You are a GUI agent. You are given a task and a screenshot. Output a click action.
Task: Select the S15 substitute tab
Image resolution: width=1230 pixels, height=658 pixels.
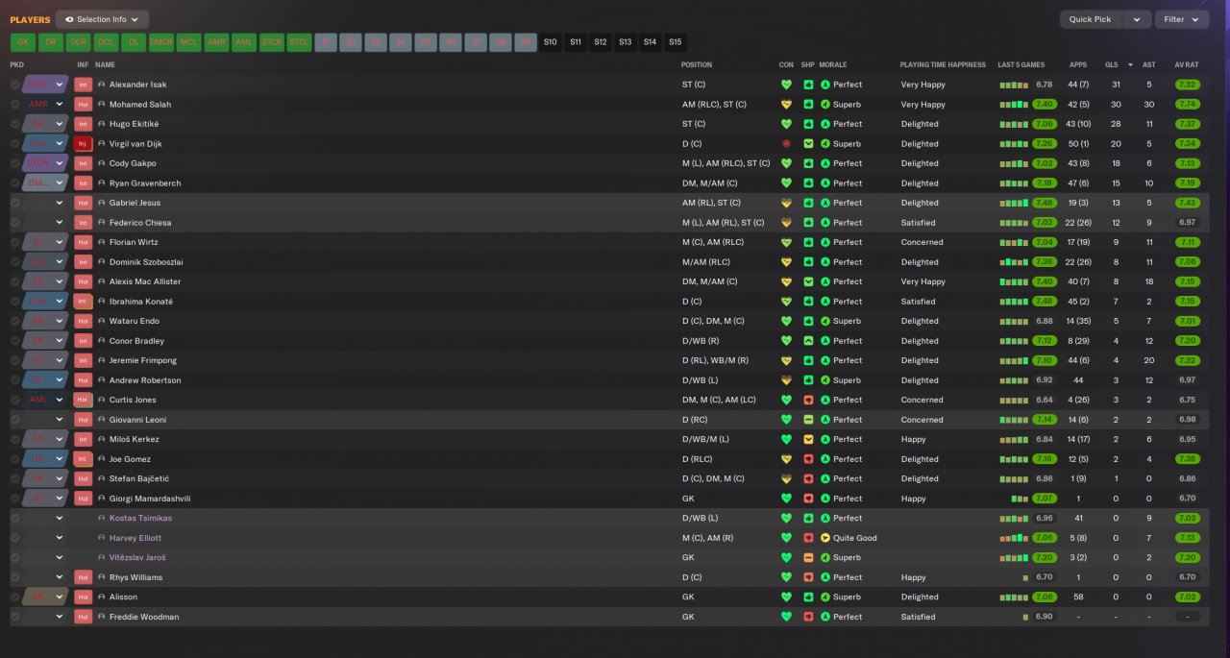point(675,42)
